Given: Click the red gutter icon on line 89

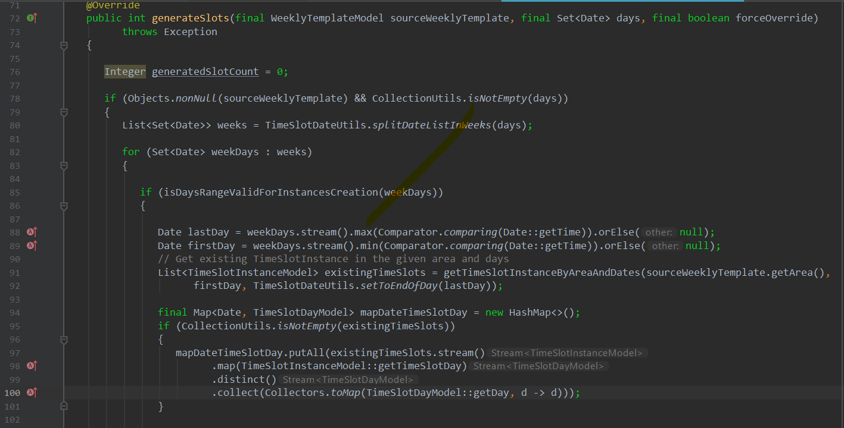Looking at the screenshot, I should [x=32, y=246].
